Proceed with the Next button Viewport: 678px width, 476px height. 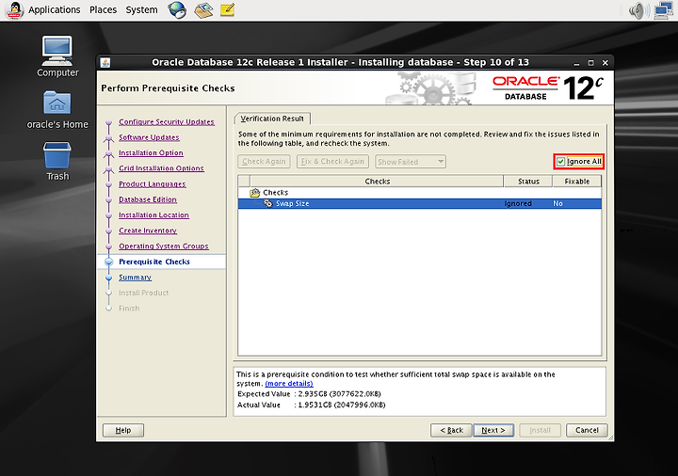(493, 430)
